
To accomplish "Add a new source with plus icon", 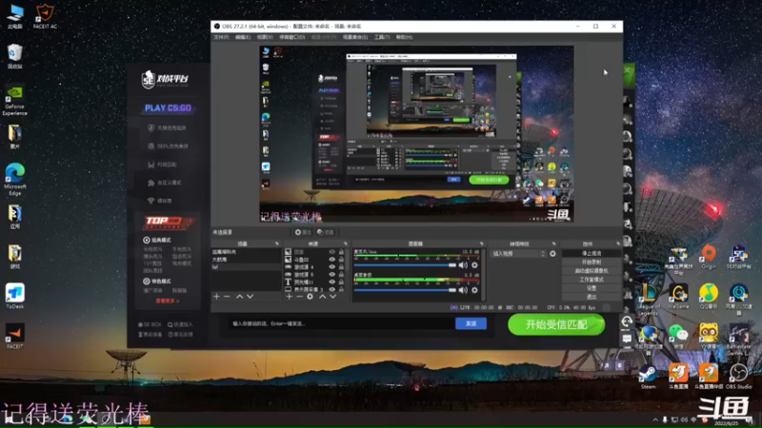I will point(290,296).
